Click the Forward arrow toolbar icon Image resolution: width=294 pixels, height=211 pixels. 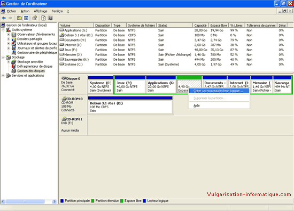10,18
